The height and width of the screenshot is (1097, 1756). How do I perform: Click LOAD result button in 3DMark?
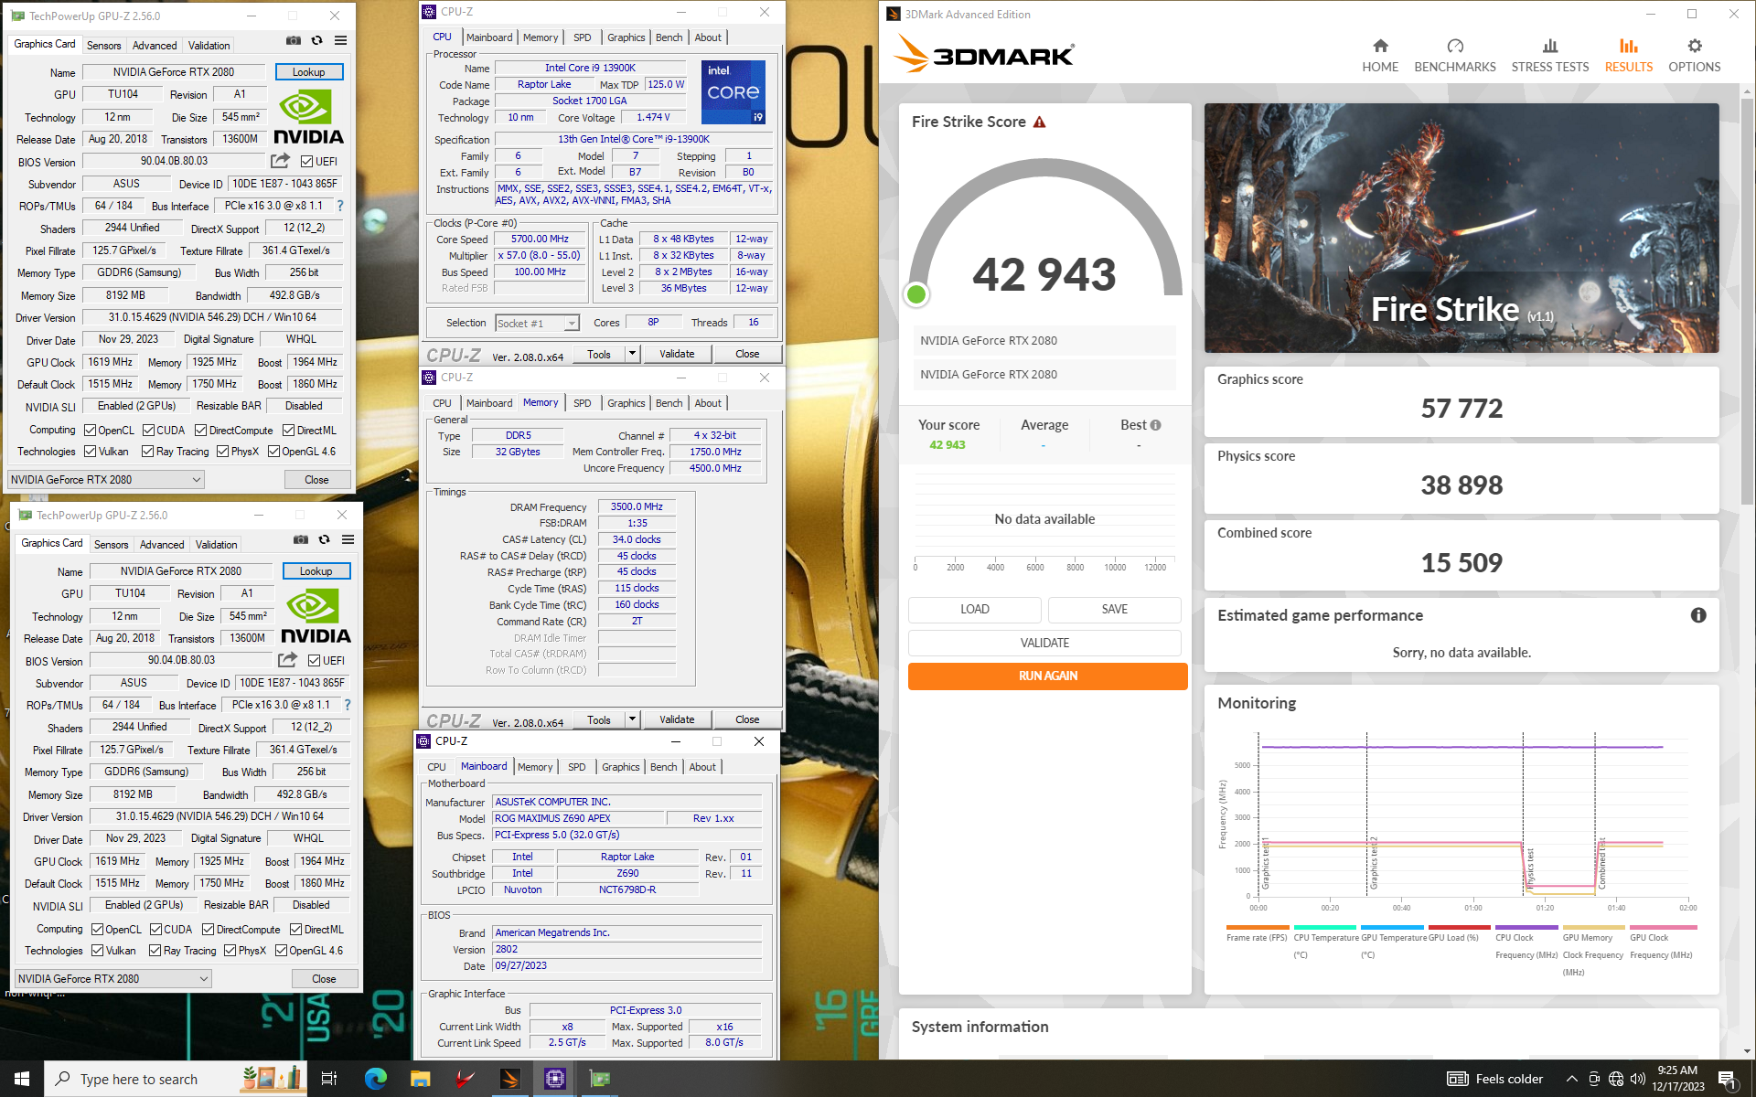point(974,609)
